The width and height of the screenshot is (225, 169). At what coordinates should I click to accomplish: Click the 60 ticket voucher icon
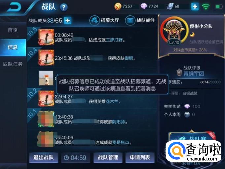click(x=170, y=6)
